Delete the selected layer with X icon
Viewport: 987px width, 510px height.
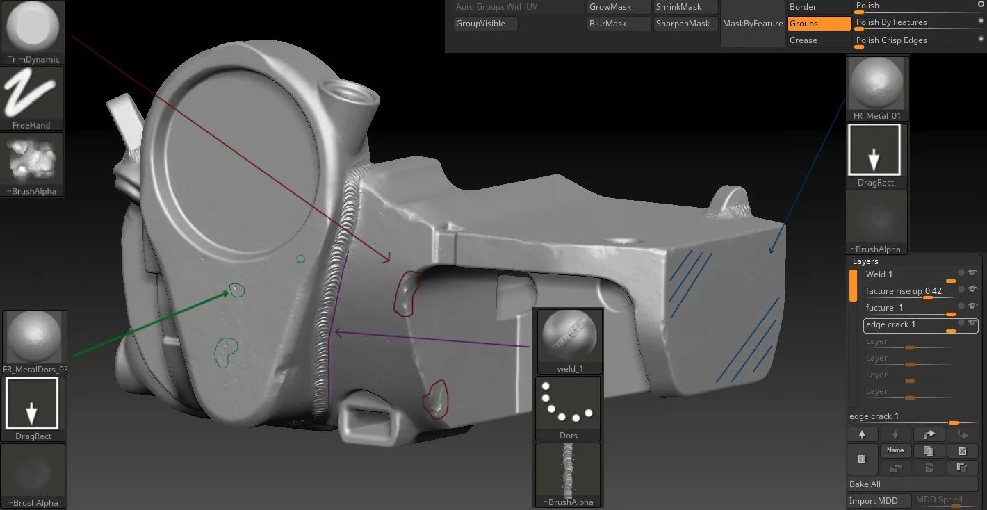click(x=963, y=451)
